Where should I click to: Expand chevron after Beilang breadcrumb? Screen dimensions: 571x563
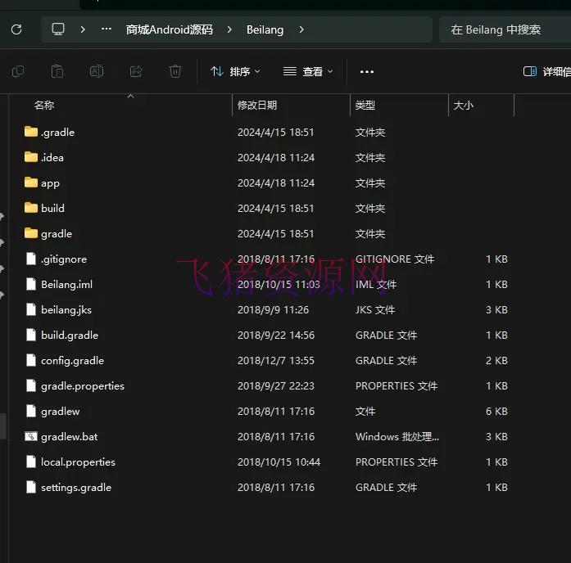tap(301, 29)
